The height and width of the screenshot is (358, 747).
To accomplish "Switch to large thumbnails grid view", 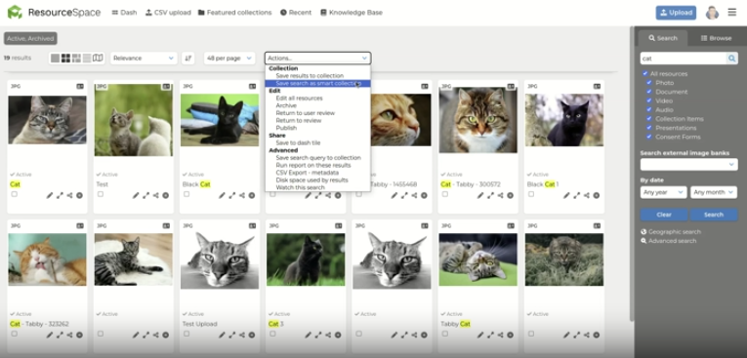I will tap(65, 59).
